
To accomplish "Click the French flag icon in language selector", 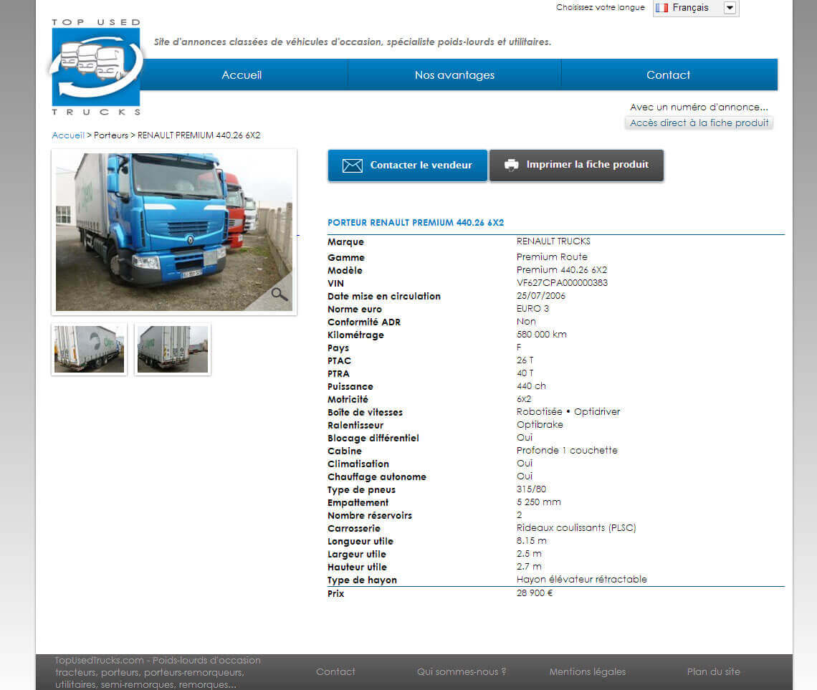I will 661,8.
